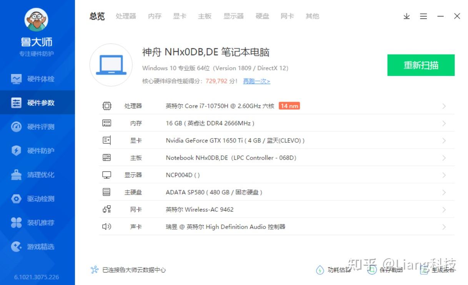Click the 生成报告 label

pyautogui.click(x=443, y=270)
